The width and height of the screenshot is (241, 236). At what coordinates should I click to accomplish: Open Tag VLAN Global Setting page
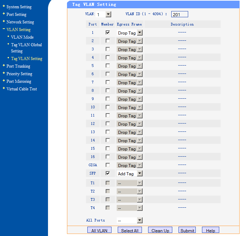(26, 48)
